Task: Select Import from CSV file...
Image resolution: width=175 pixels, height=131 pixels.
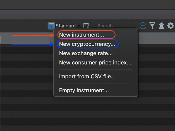Action: click(x=87, y=77)
